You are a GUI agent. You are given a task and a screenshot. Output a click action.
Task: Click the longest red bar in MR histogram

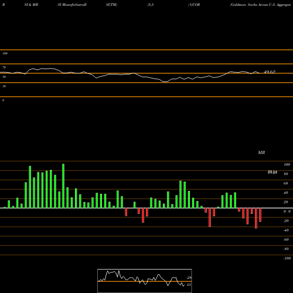click(256, 218)
